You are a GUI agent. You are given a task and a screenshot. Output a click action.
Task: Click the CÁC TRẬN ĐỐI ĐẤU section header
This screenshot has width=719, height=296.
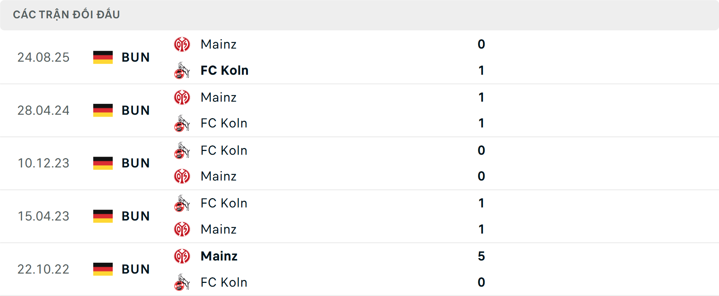[67, 15]
